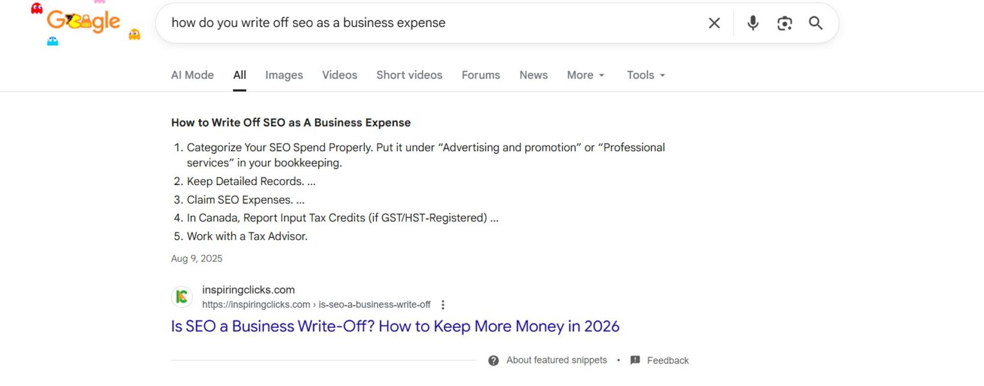Open the More search categories dropdown

click(x=584, y=75)
